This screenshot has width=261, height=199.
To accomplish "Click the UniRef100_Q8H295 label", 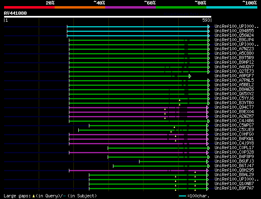I will (234, 170).
